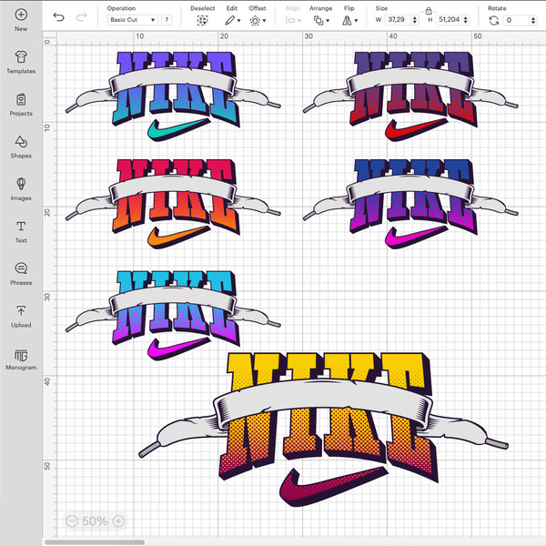The image size is (546, 546).
Task: Expand the Flip dropdown arrow
Action: 356,21
